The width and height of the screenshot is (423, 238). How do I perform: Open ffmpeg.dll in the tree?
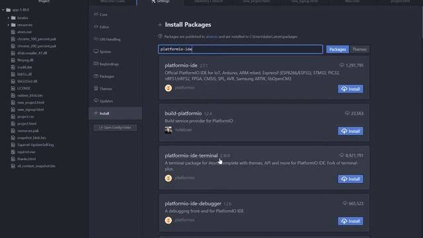click(25, 60)
